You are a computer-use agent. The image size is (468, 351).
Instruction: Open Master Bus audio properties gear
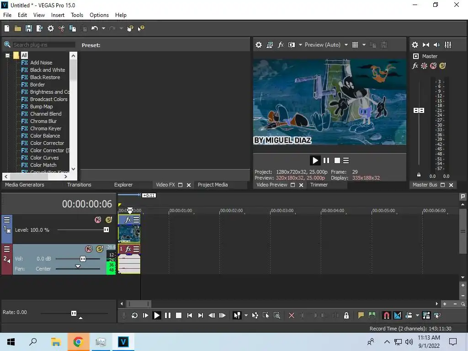[415, 45]
